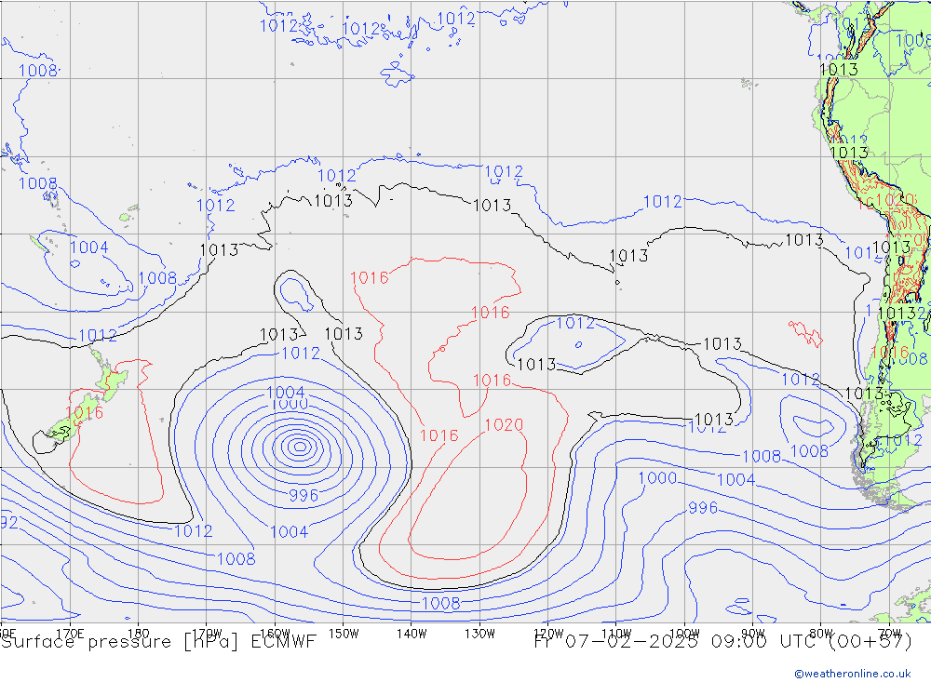Screen dimensions: 931x682
Task: Click the 1020 label inside the red high-pressure contour
Action: (x=504, y=425)
